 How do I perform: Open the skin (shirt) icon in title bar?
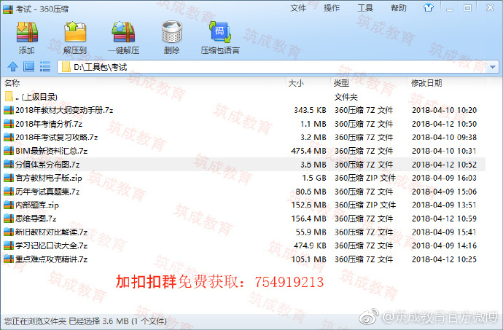coord(428,8)
